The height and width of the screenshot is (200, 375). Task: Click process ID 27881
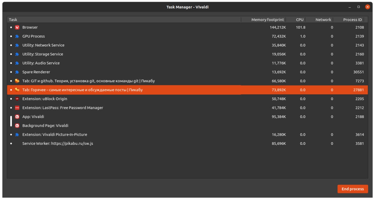tap(359, 90)
